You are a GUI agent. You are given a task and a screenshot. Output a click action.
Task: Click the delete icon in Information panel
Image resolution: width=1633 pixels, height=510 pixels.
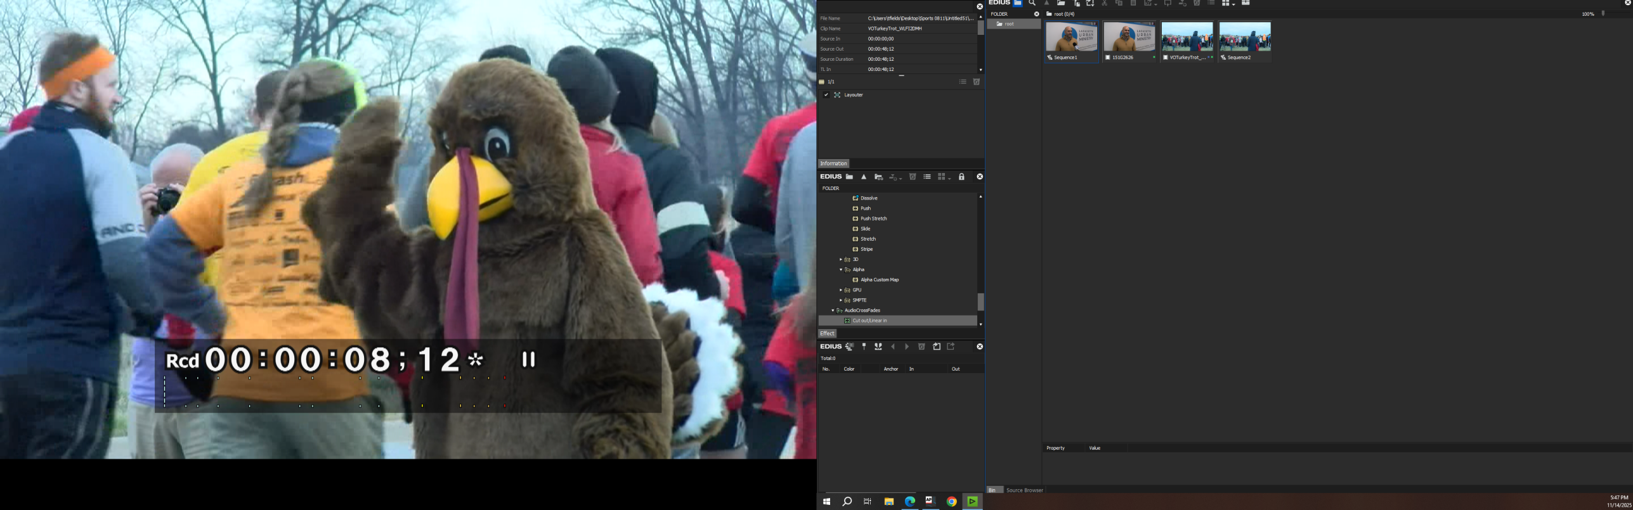[x=977, y=82]
